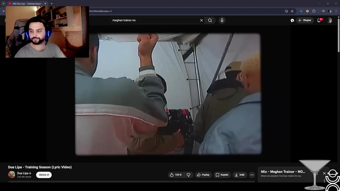Click the page vertical scrollbar

pyautogui.click(x=338, y=34)
